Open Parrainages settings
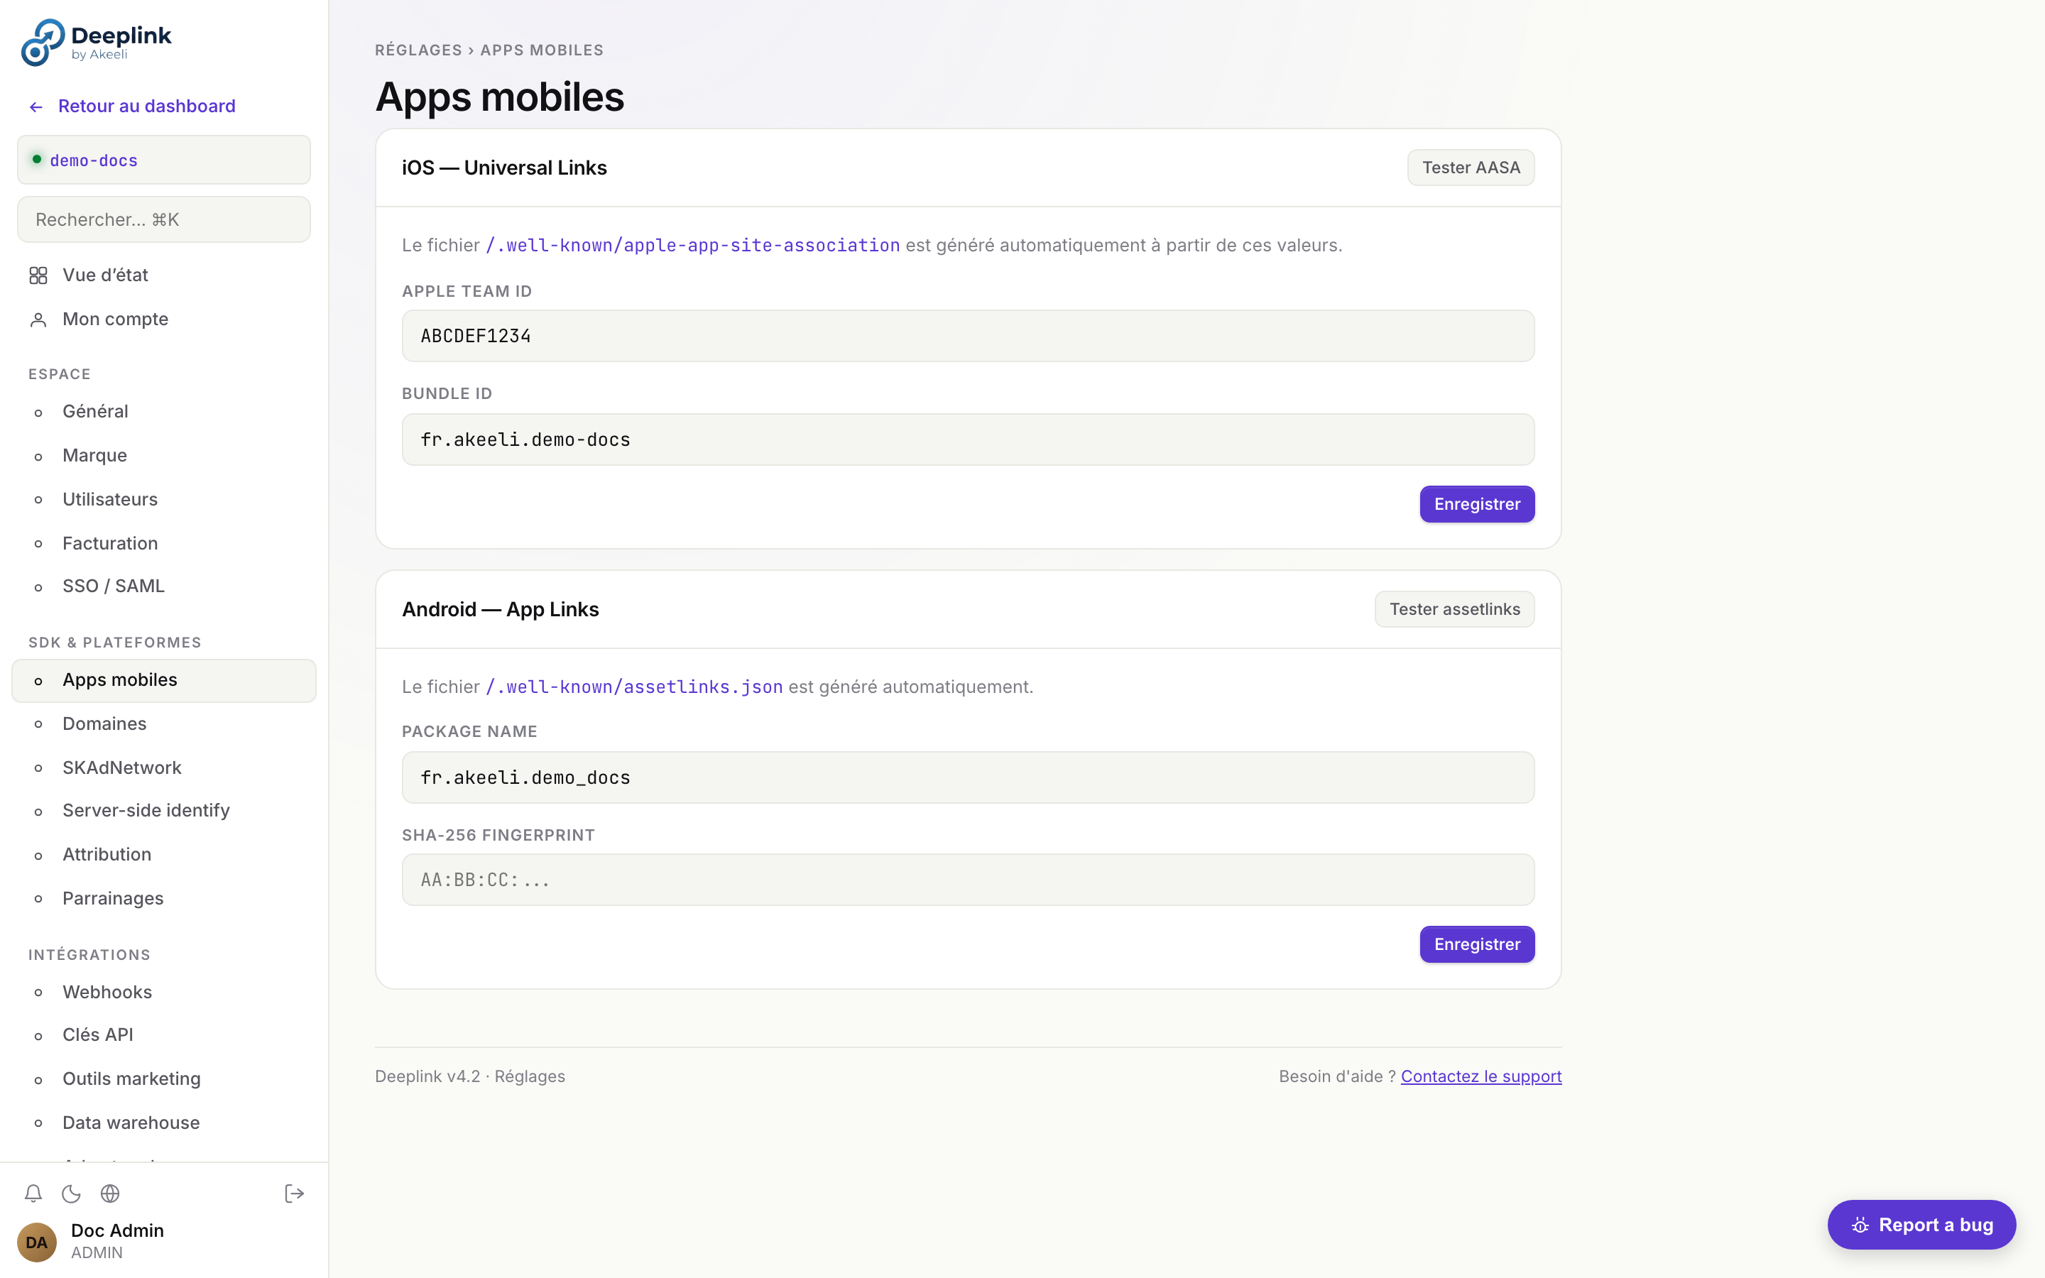The width and height of the screenshot is (2045, 1278). coord(164,898)
